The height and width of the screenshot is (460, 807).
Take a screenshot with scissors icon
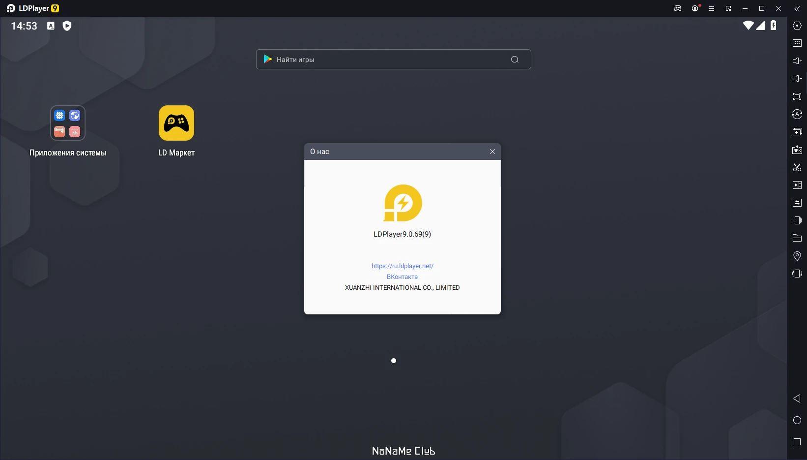click(797, 167)
